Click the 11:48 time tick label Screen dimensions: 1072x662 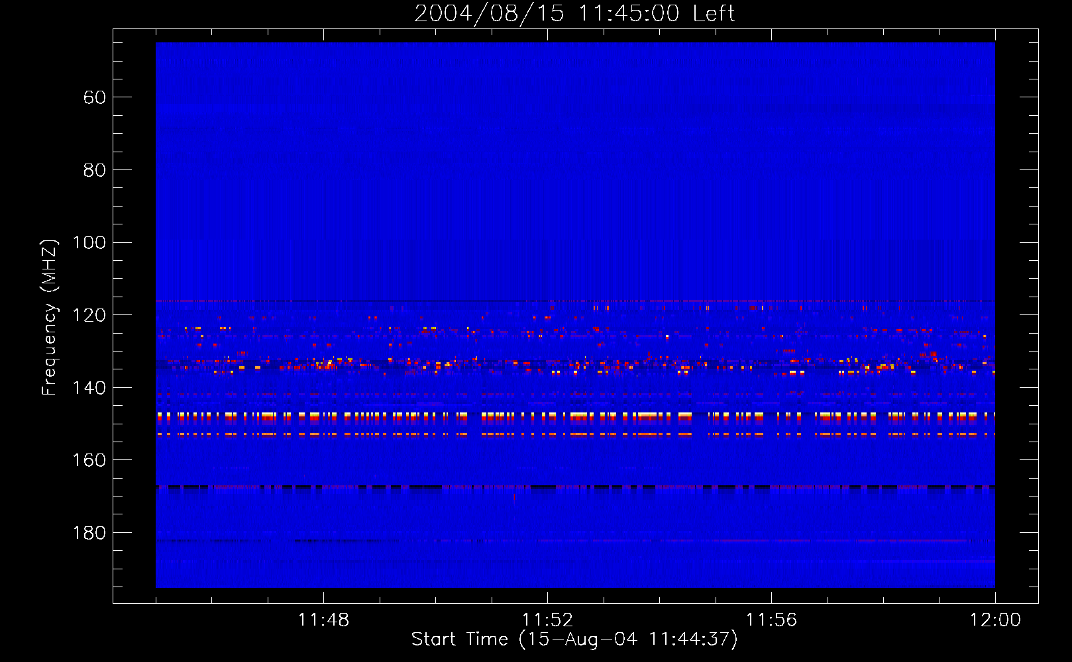323,620
